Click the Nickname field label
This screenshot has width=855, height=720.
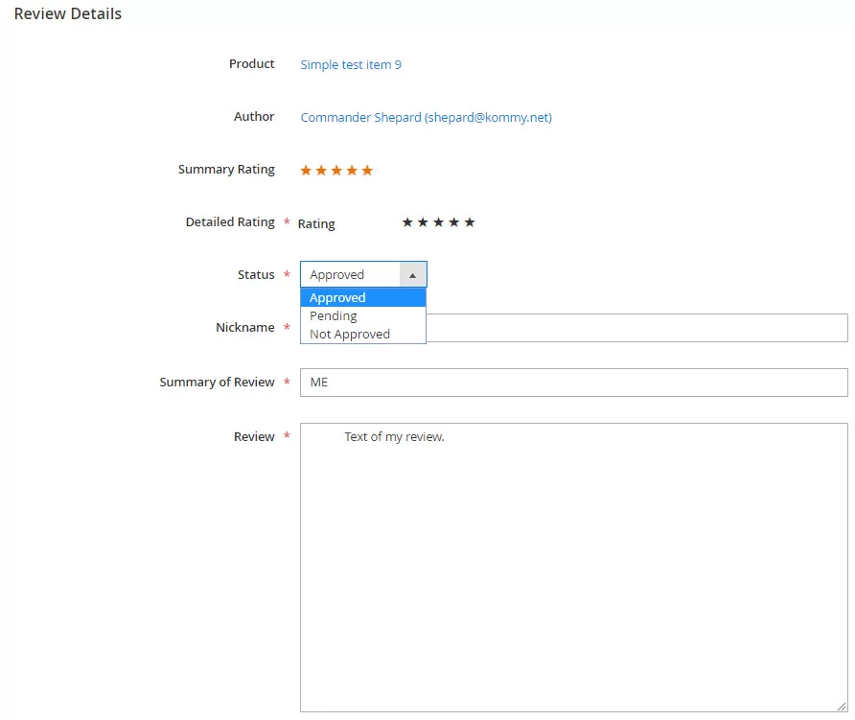244,327
